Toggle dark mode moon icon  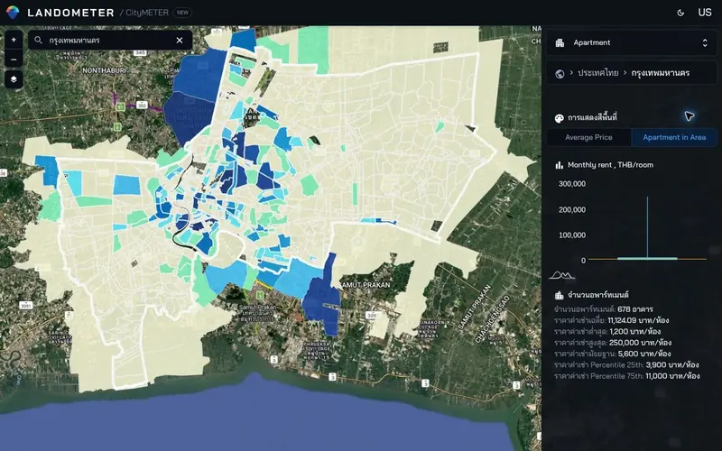(x=680, y=13)
